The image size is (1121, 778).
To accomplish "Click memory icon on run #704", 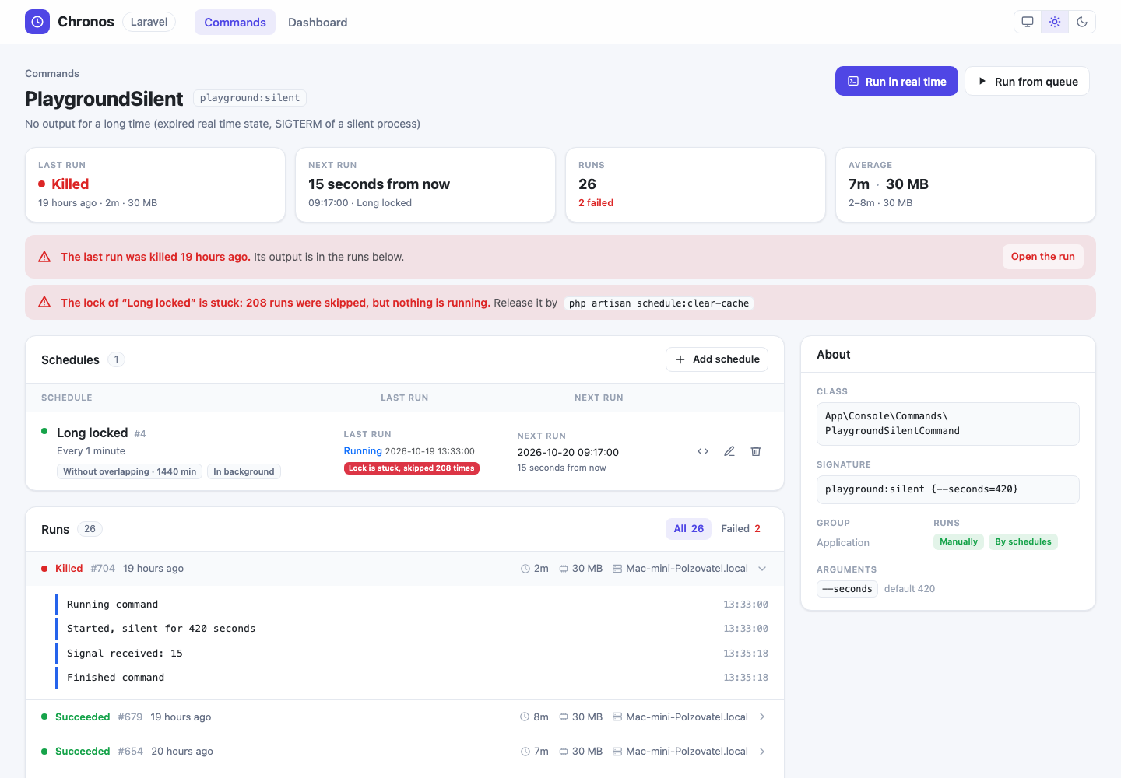I will [564, 569].
